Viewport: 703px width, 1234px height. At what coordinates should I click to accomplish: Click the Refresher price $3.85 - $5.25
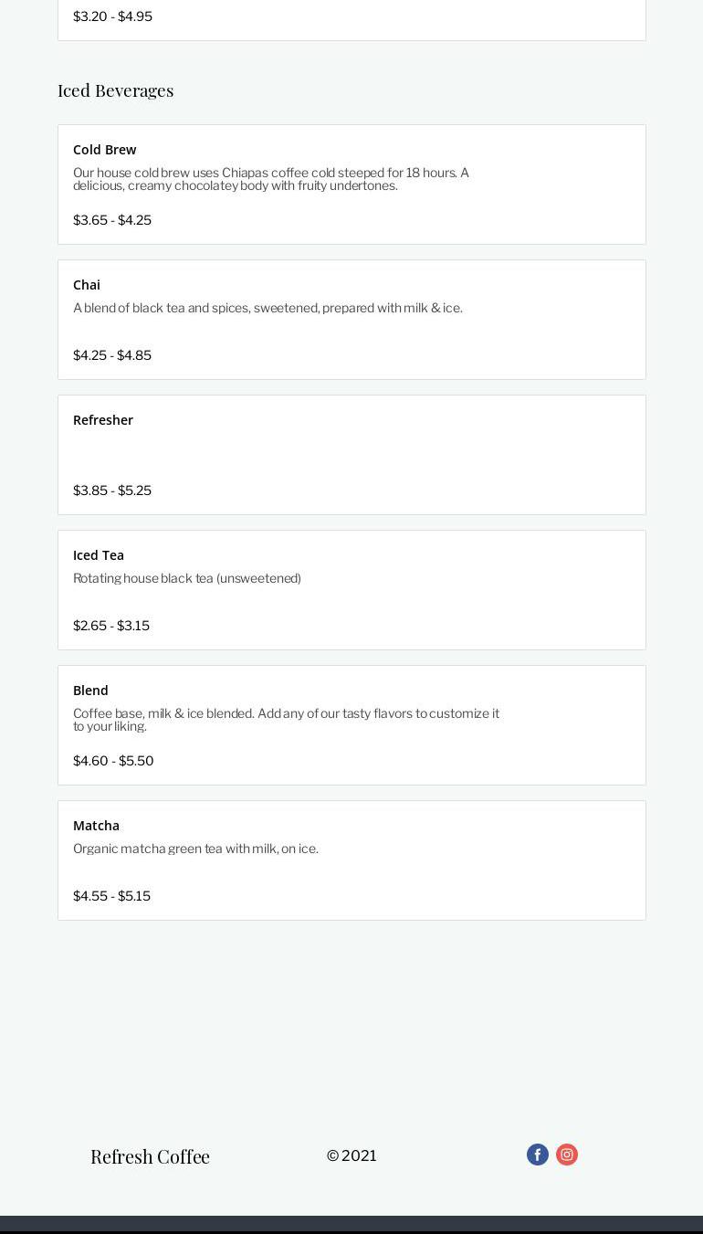tap(112, 490)
